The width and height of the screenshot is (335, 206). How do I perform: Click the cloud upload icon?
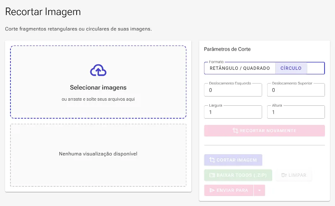point(98,70)
